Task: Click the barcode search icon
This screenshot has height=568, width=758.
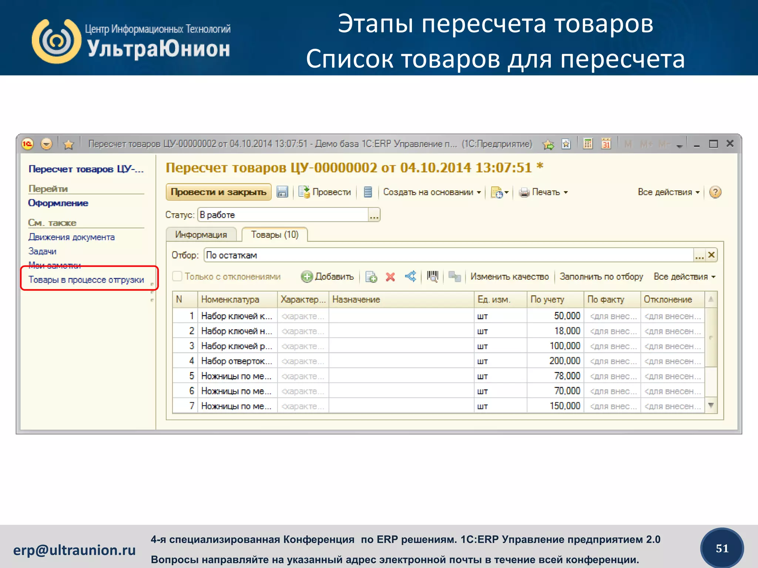Action: click(433, 276)
